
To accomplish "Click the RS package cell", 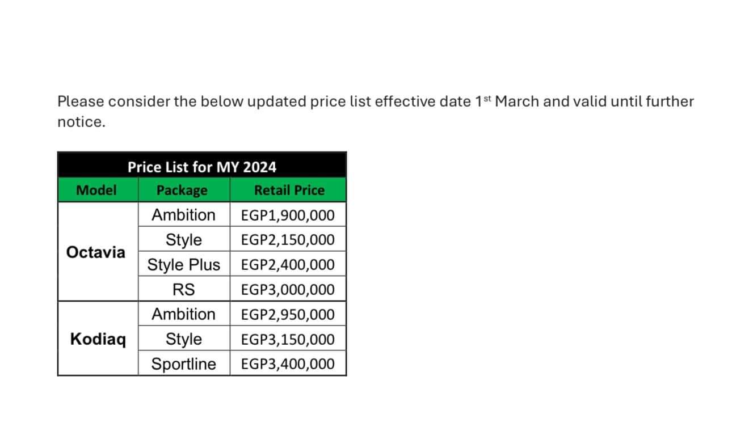I will 183,290.
